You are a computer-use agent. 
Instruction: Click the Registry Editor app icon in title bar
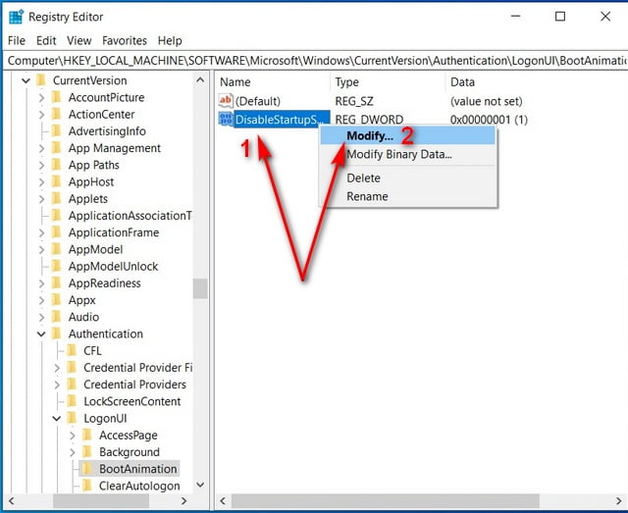click(16, 18)
